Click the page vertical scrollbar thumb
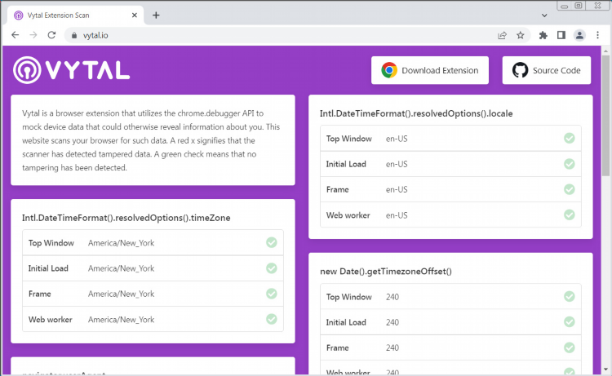Screen dimensions: 612x376 [605, 115]
